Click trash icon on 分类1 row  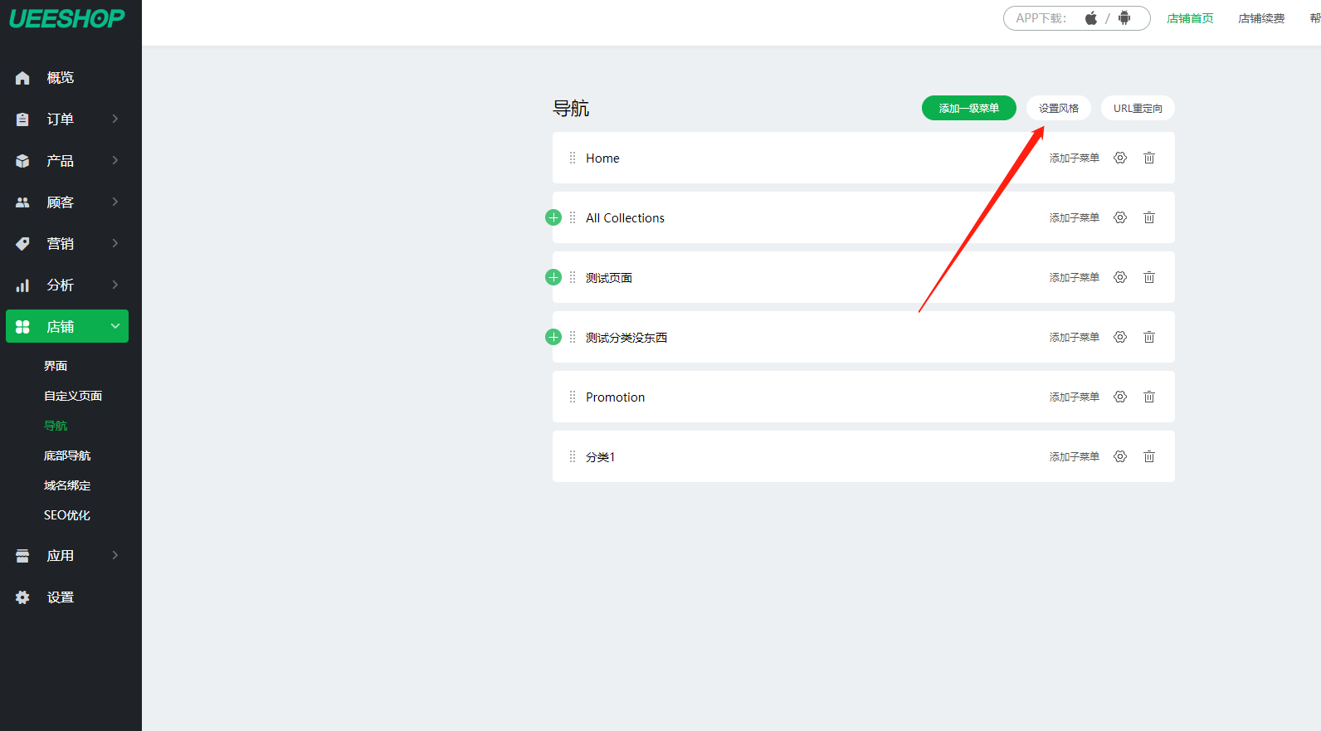tap(1149, 456)
